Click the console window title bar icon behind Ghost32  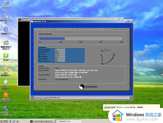pos(19,20)
